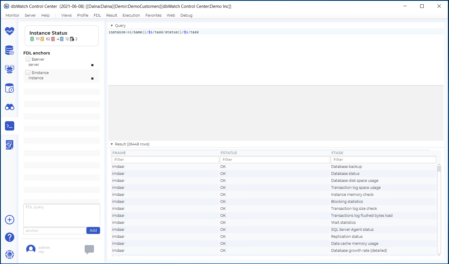Click the orange warning instances status icon
Image resolution: width=449 pixels, height=264 pixels.
(x=42, y=39)
